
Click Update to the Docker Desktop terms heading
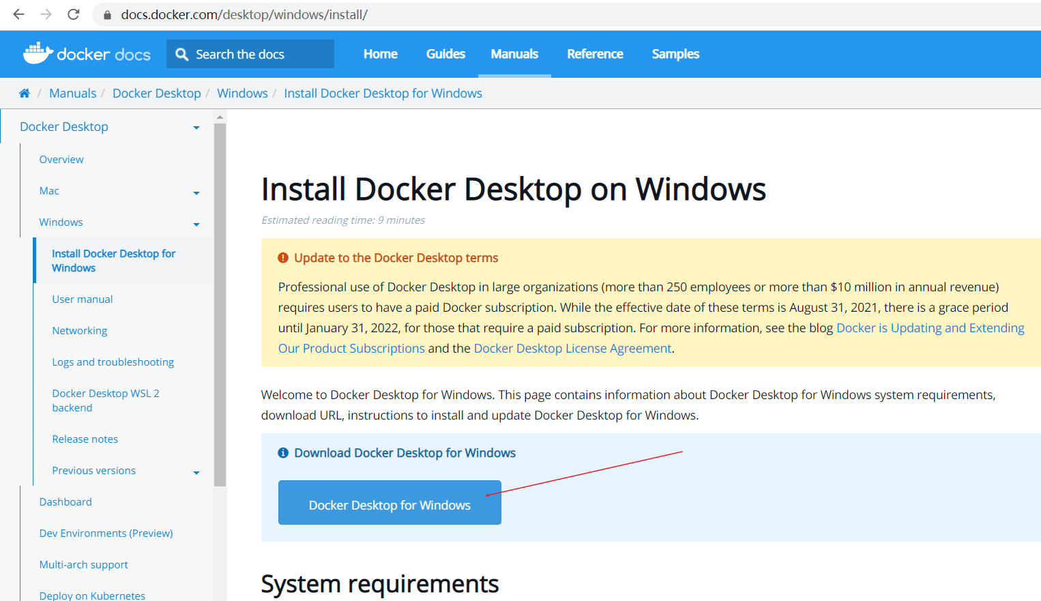[x=396, y=258]
